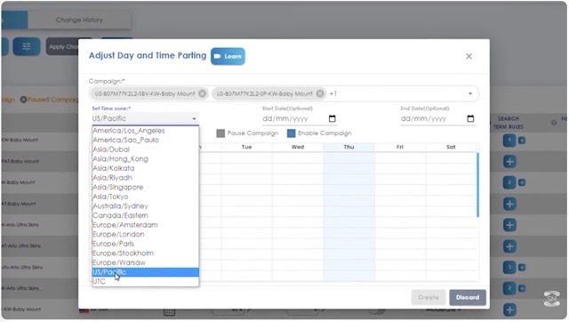Remove the SP-KW-Baby Mount campaign chip
The image size is (569, 322).
click(320, 93)
